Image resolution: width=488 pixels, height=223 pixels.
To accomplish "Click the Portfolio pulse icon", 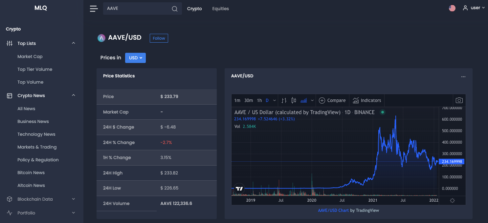I will click(10, 213).
